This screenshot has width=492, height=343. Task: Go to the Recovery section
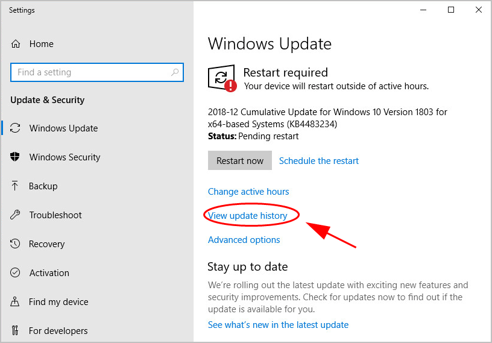click(x=46, y=244)
